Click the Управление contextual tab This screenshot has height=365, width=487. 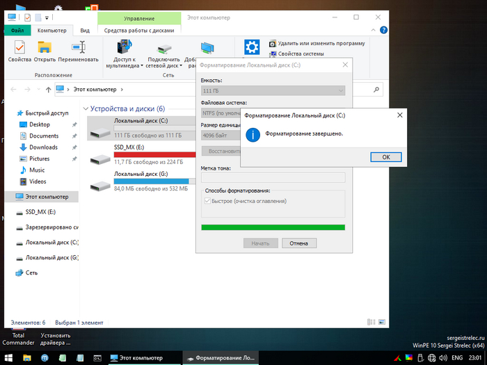point(139,18)
